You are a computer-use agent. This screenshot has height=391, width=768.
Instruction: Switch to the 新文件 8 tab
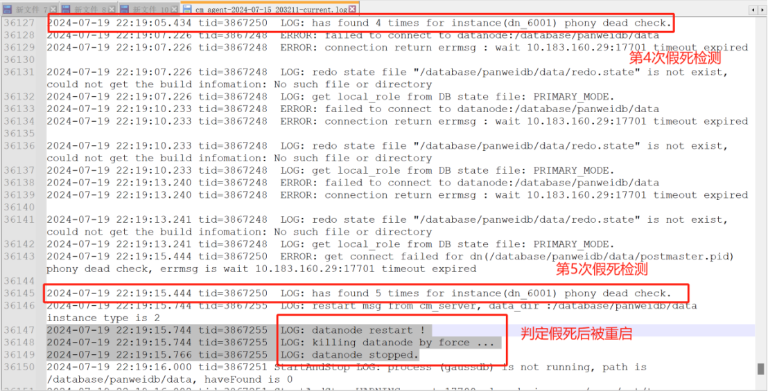coord(88,9)
